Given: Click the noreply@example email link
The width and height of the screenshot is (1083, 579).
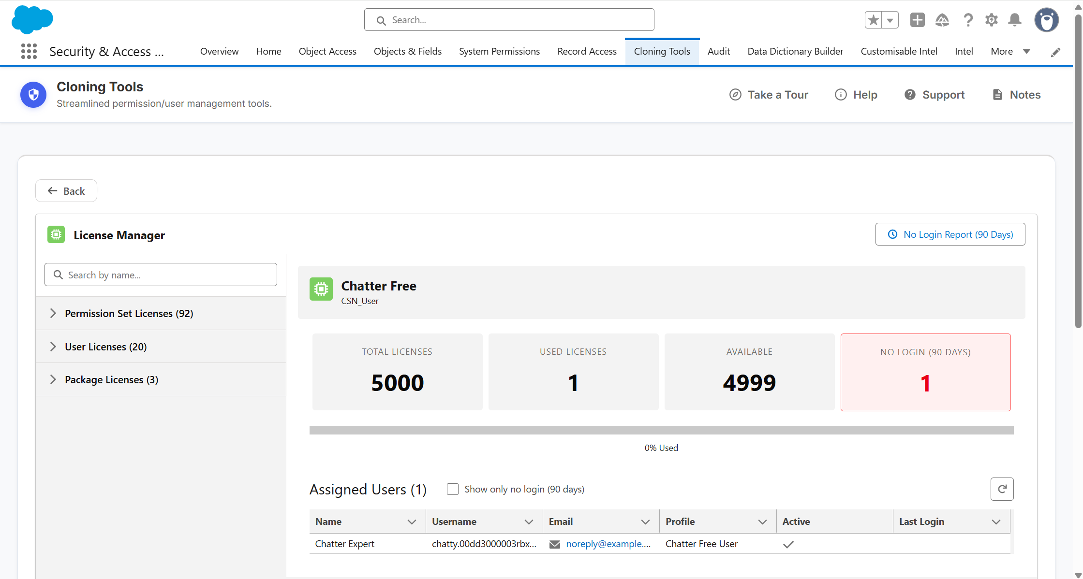Looking at the screenshot, I should [608, 544].
